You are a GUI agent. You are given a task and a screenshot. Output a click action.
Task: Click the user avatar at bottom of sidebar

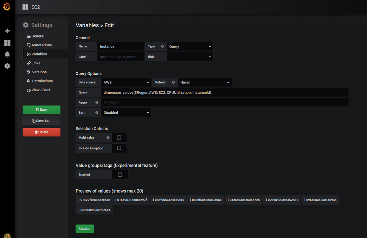(x=7, y=235)
